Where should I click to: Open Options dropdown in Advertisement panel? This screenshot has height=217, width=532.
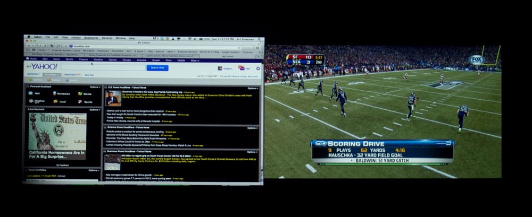[x=95, y=110]
